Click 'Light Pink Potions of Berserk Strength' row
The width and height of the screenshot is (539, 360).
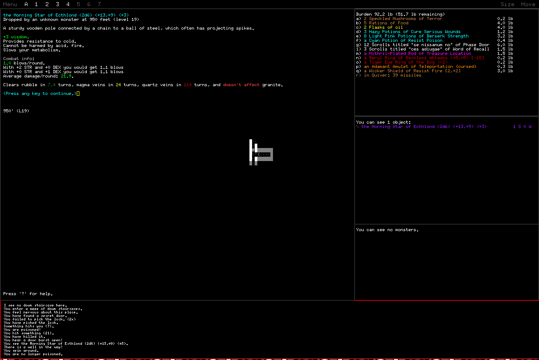[x=434, y=36]
